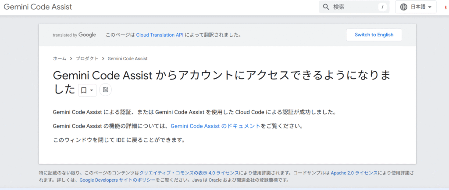This screenshot has width=449, height=190.
Task: Go to ホーム breadcrumb
Action: [60, 59]
